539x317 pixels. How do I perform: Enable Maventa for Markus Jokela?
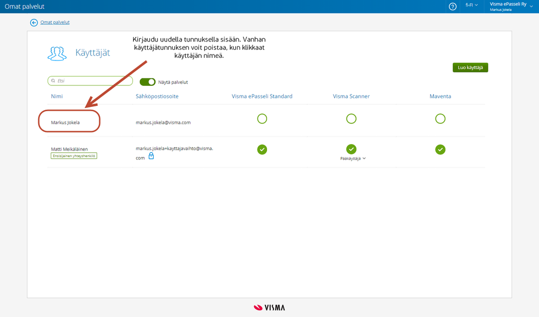(x=440, y=119)
